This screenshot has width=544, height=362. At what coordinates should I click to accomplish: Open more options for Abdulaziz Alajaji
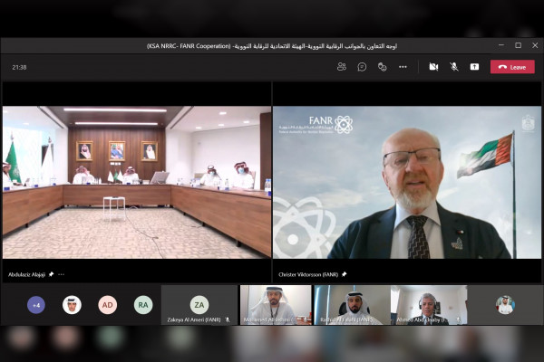(x=62, y=274)
